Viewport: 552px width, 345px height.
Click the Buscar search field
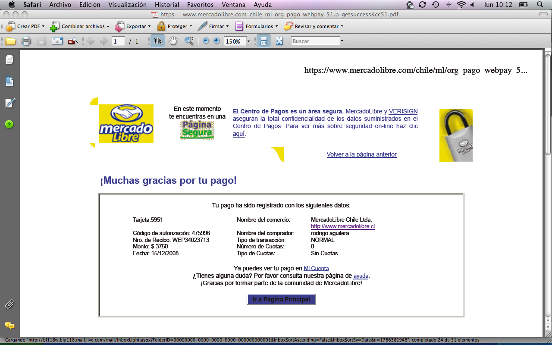pyautogui.click(x=316, y=41)
